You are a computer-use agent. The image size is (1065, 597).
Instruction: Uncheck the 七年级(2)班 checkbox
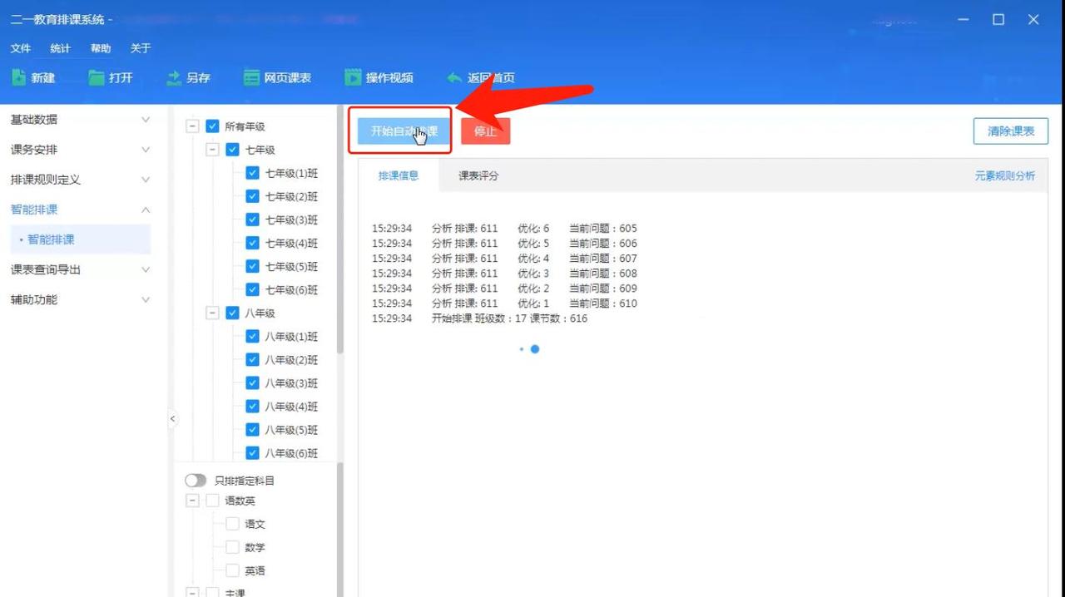point(252,196)
